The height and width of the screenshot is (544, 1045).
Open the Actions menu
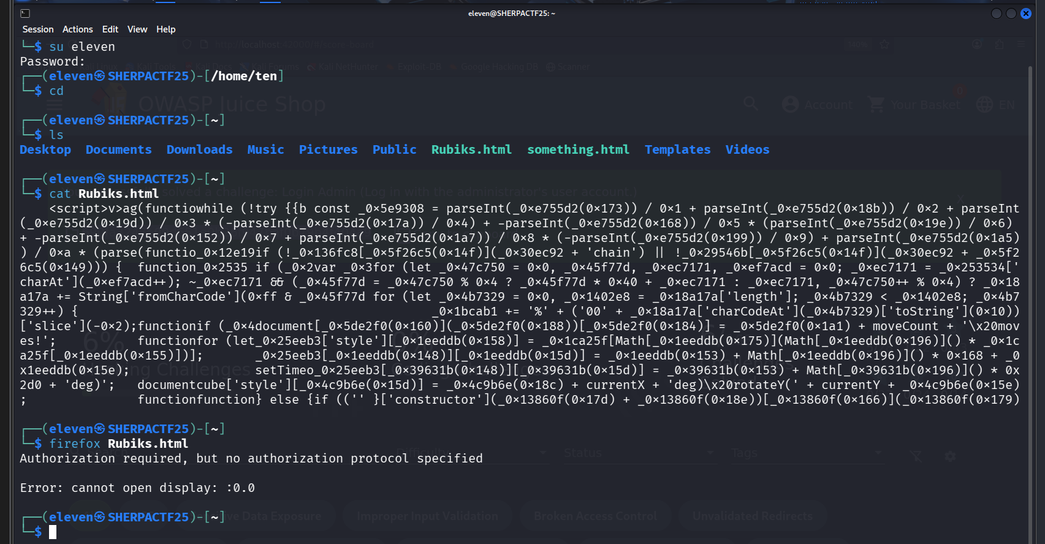pos(77,29)
